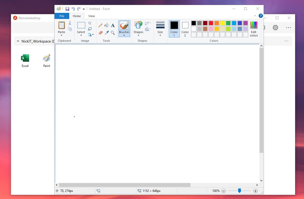304x199 pixels.
Task: Open the shape Fill dropdown
Action: (148, 29)
